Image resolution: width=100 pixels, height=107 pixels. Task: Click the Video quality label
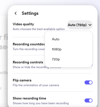(x=23, y=24)
